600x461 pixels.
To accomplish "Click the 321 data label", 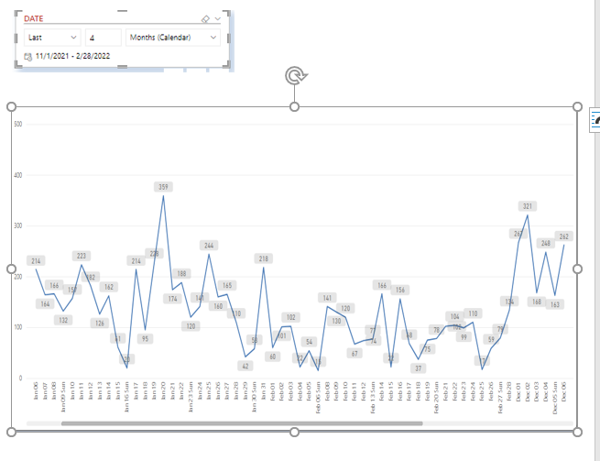I will coord(528,206).
